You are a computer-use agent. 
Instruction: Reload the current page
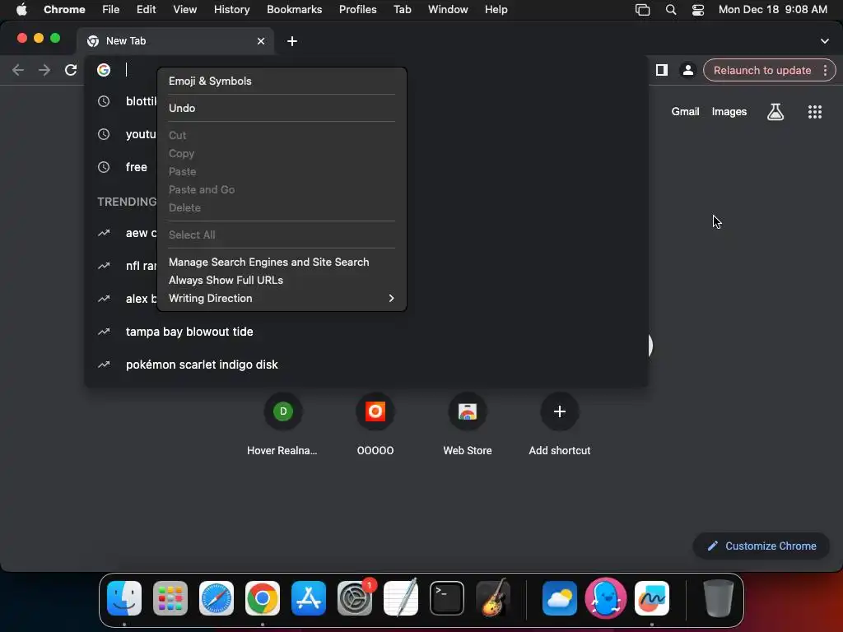coord(71,70)
